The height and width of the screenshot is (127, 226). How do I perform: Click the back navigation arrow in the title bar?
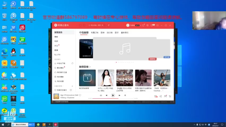coord(80,25)
